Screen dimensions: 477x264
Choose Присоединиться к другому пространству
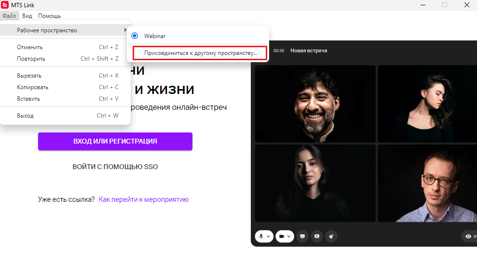pyautogui.click(x=200, y=53)
